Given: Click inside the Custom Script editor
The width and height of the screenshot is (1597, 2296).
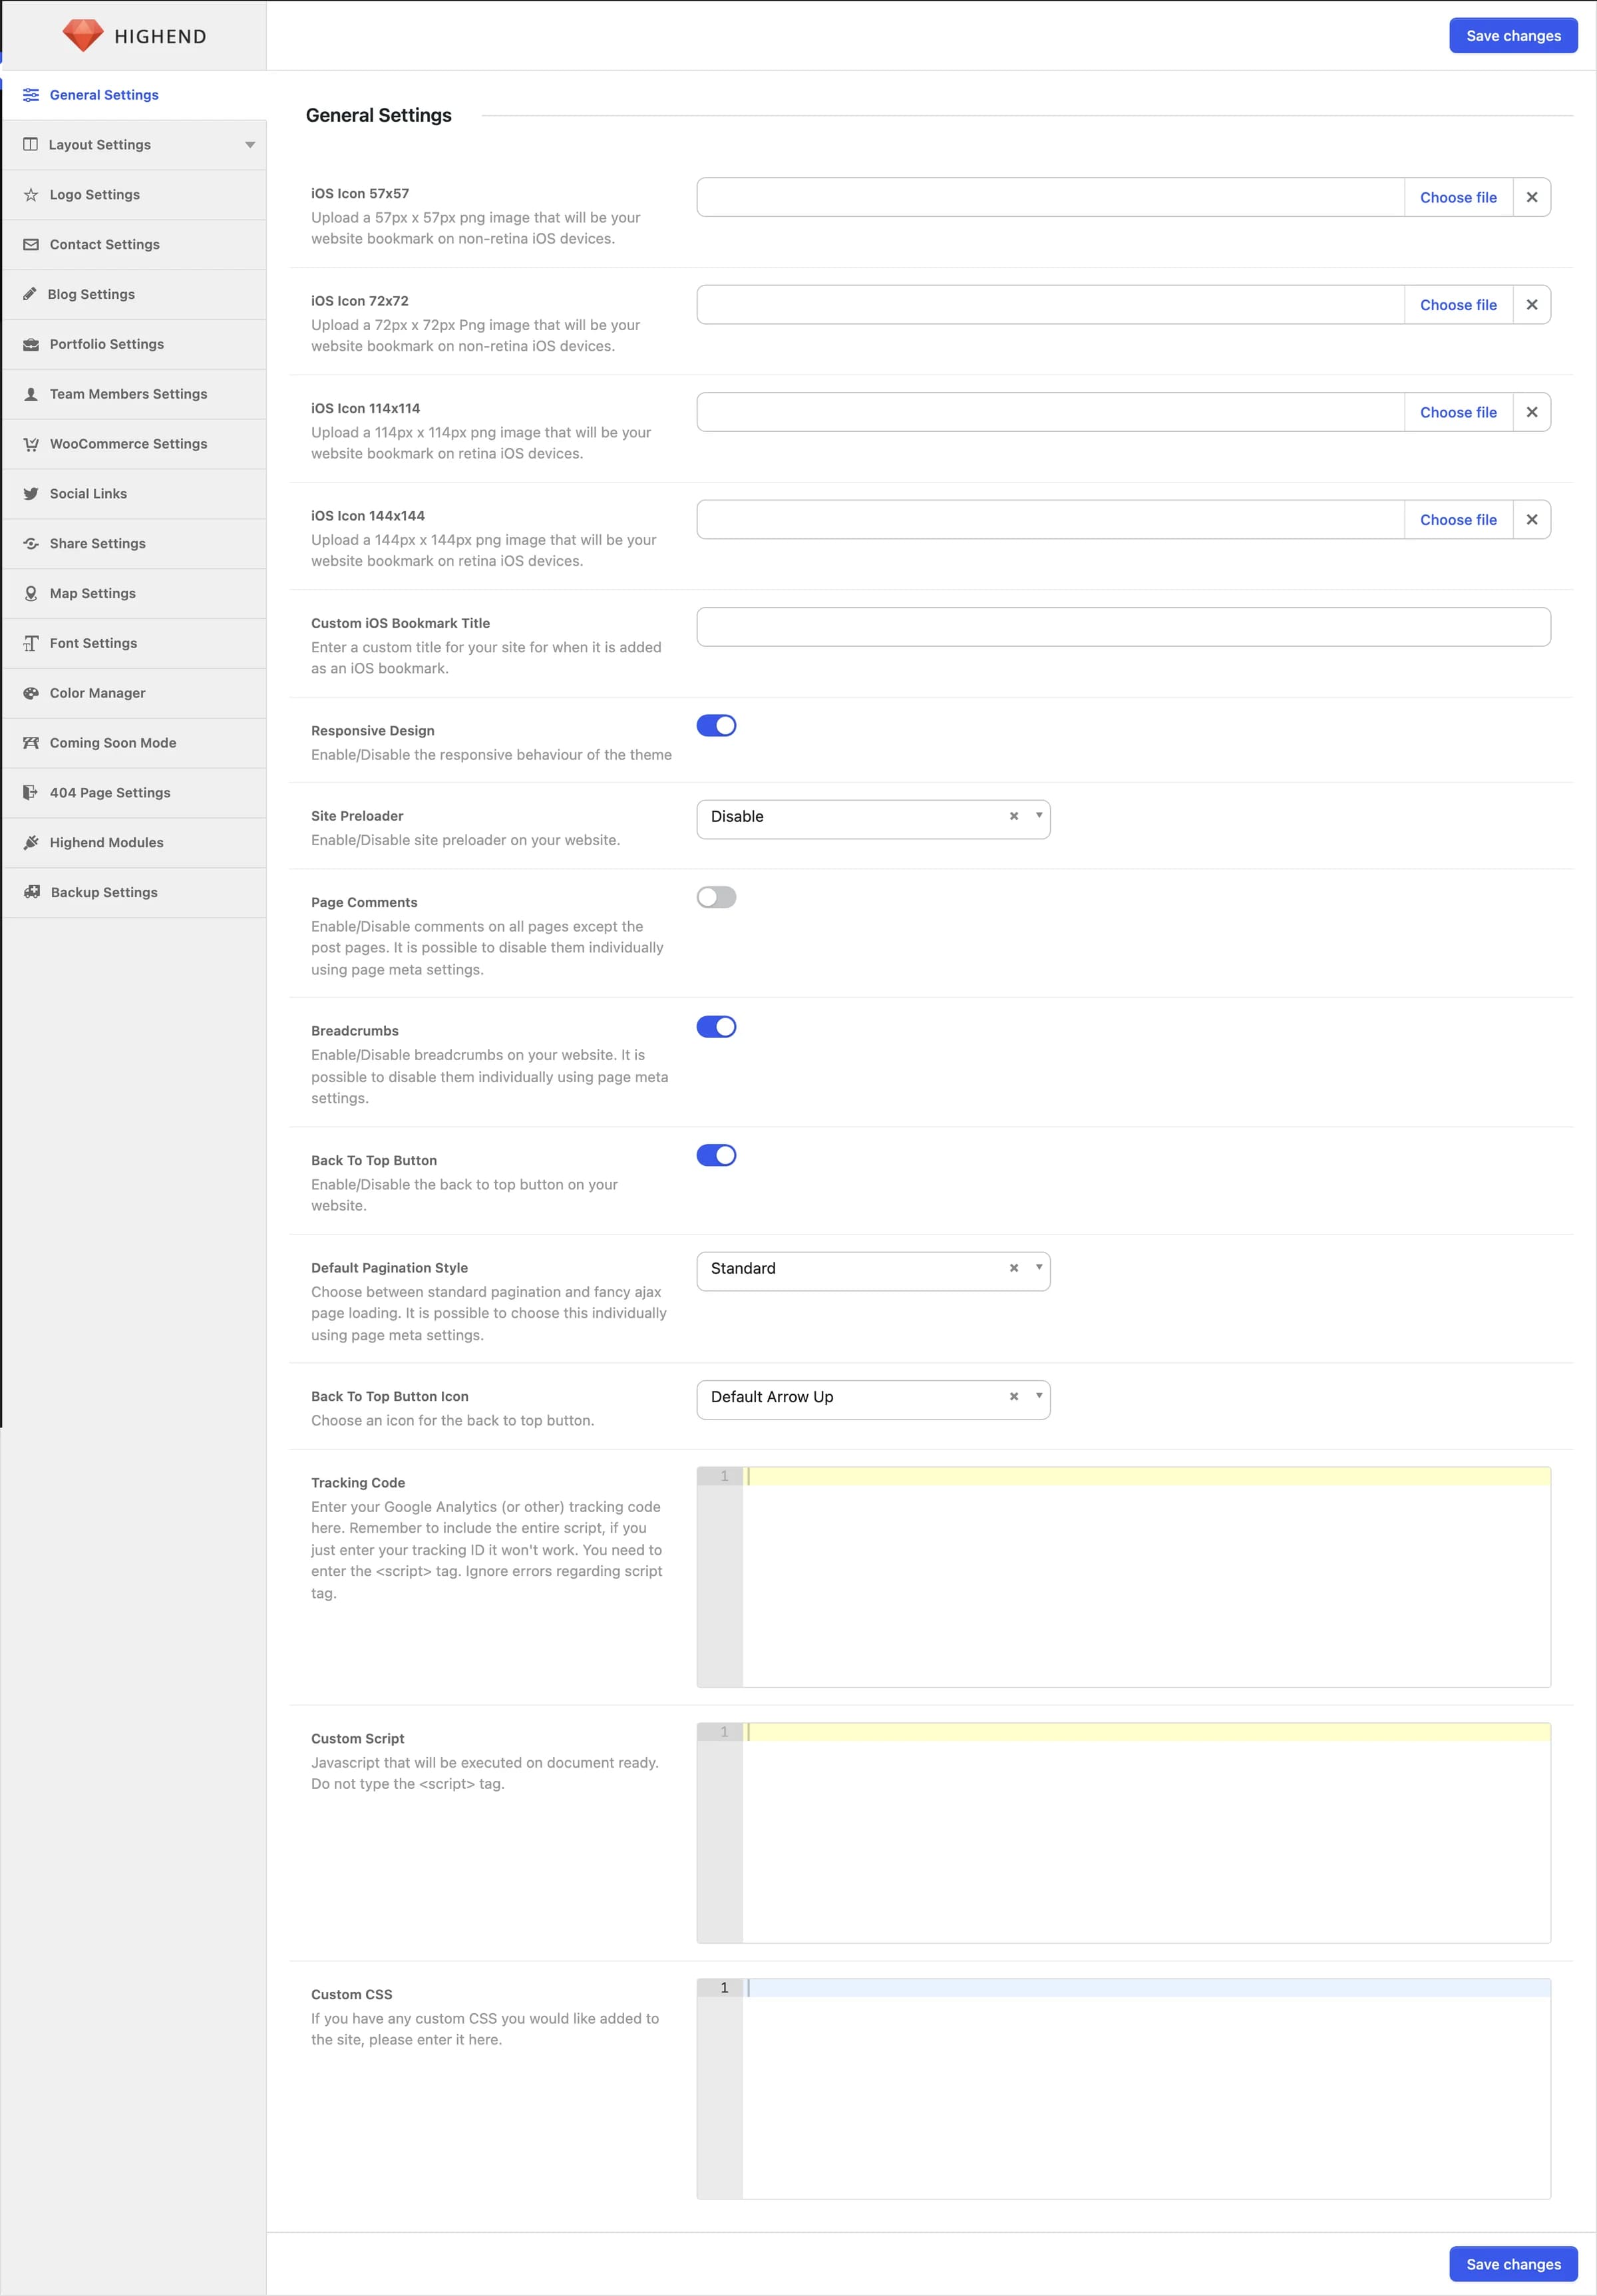Looking at the screenshot, I should [x=1123, y=1833].
